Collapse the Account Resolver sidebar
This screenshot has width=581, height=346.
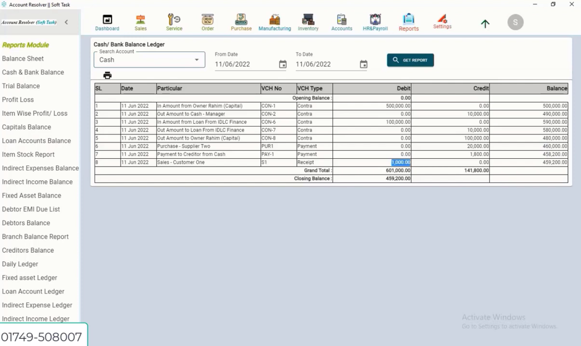66,21
